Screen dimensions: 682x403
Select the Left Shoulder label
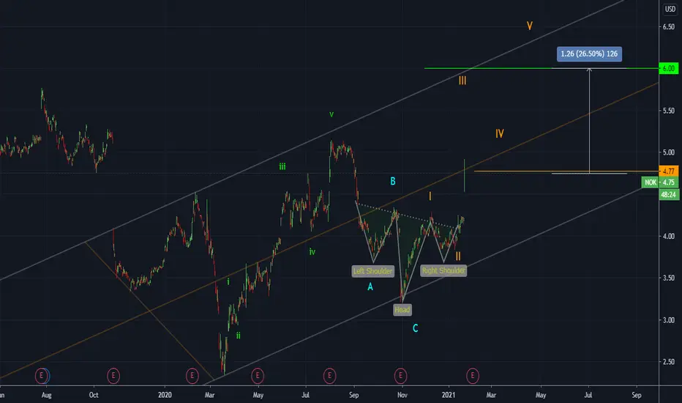click(372, 271)
